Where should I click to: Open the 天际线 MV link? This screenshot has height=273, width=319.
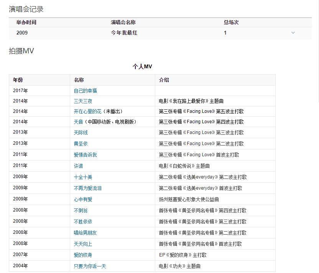pos(81,132)
